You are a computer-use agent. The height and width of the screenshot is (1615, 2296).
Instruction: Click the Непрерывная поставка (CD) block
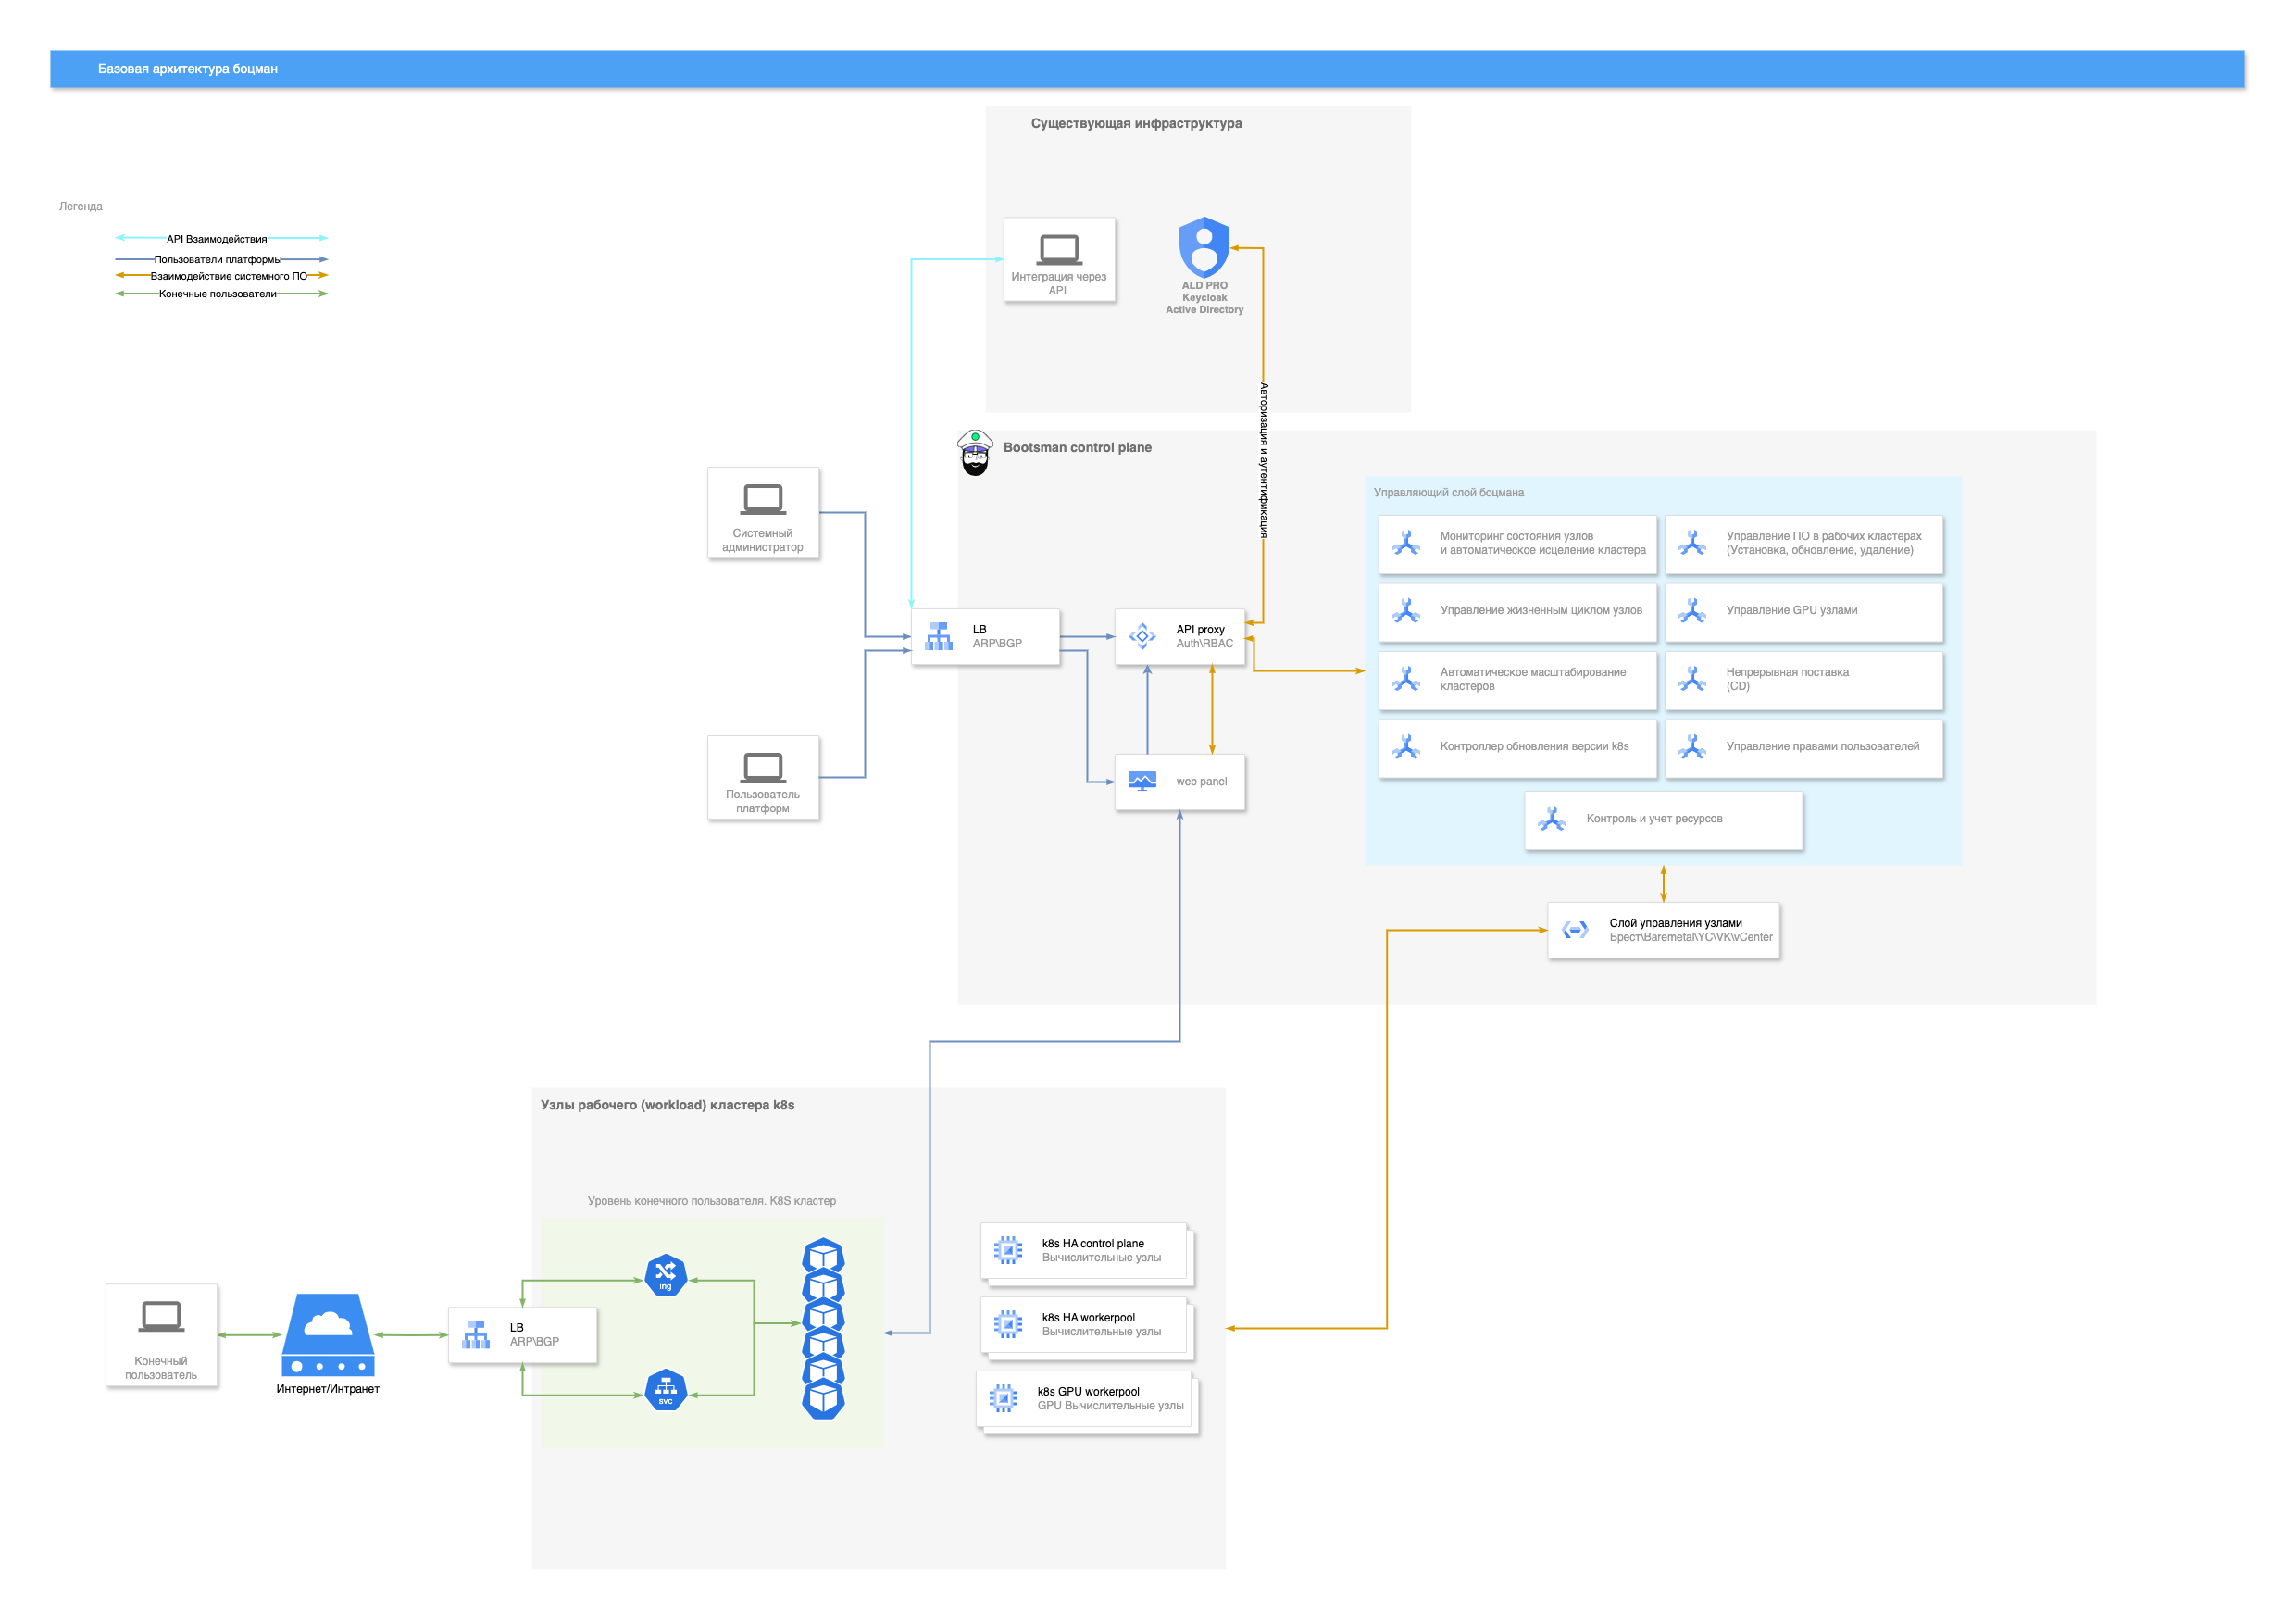click(1803, 680)
